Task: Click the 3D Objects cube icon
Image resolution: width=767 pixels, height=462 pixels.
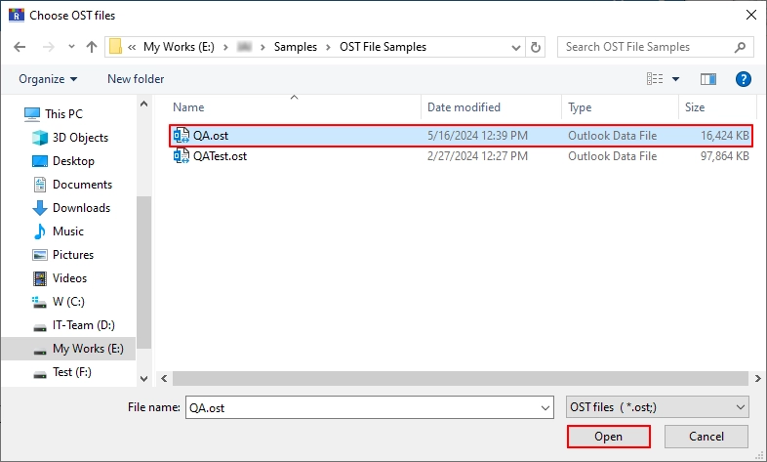Action: point(40,138)
